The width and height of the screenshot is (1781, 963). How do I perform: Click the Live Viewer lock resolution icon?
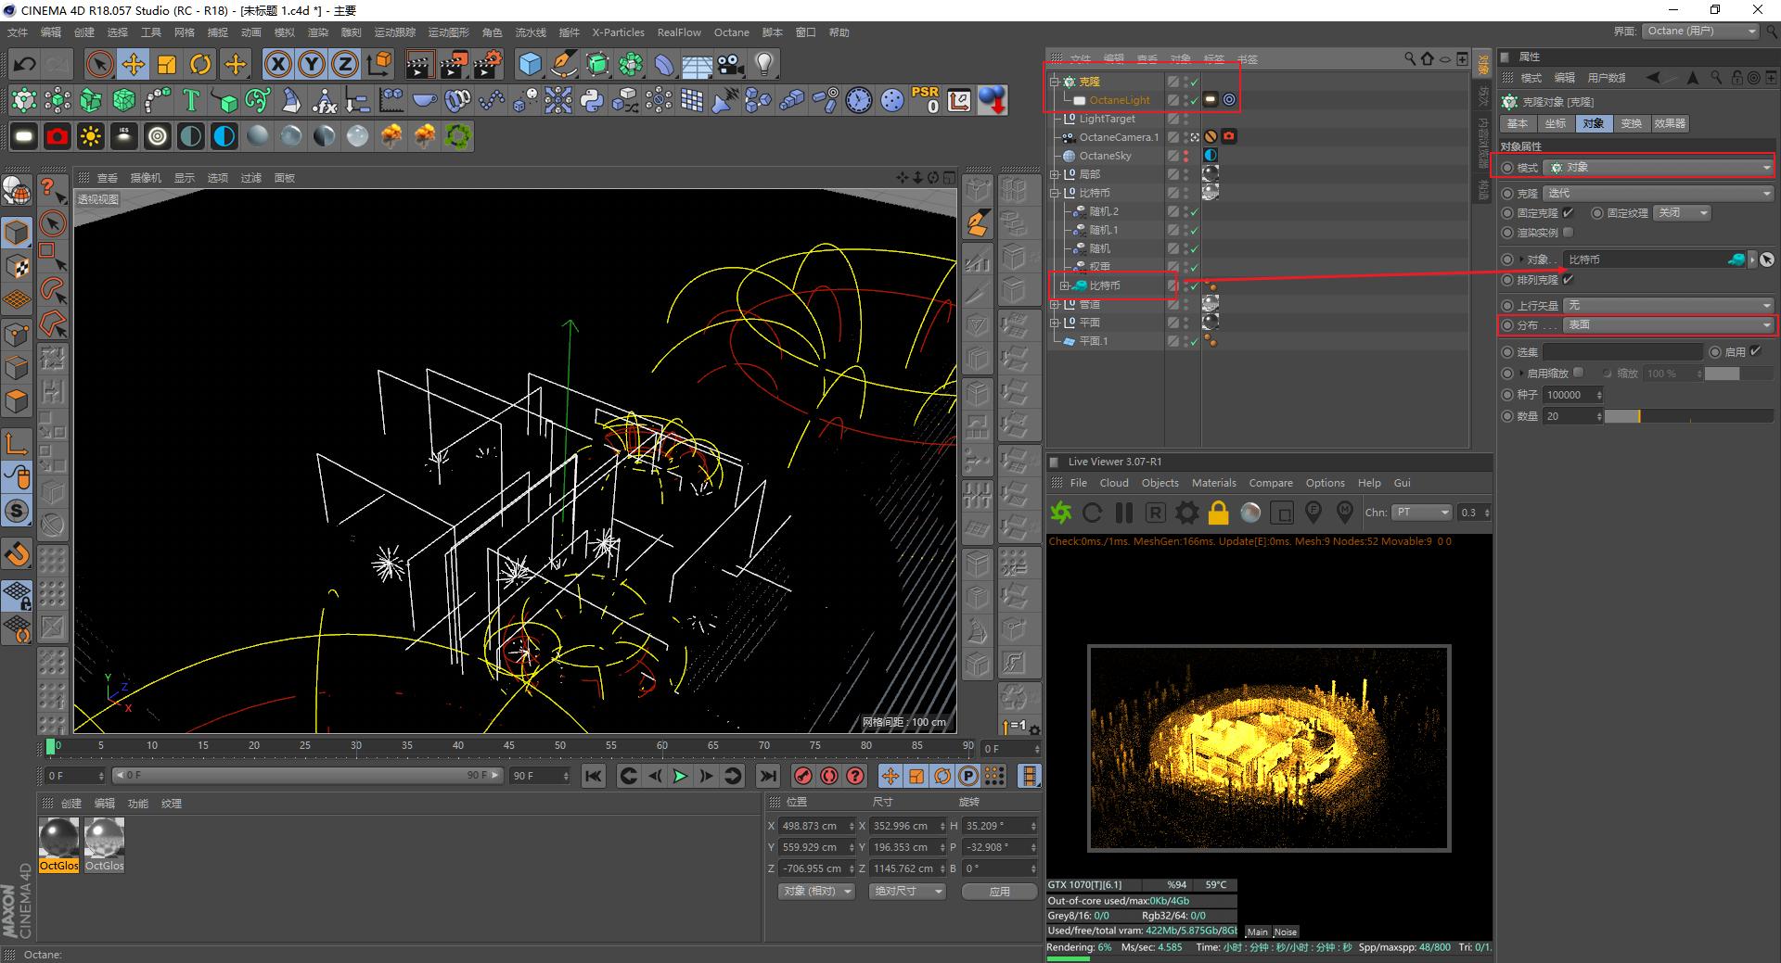1218,513
